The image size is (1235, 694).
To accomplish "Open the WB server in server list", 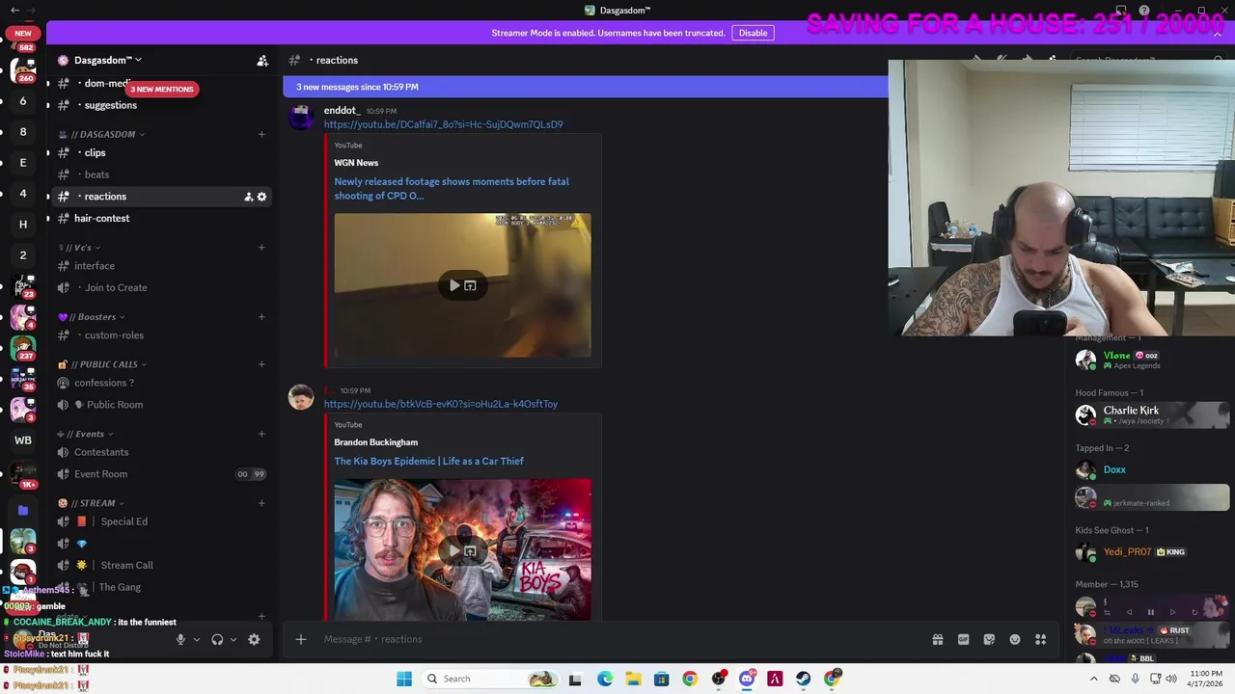I will click(23, 440).
